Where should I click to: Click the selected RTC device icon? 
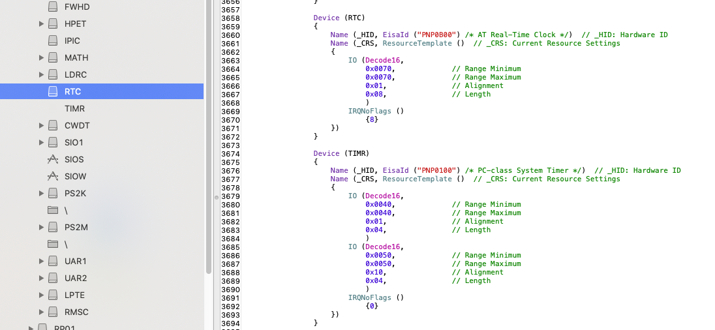pos(53,91)
